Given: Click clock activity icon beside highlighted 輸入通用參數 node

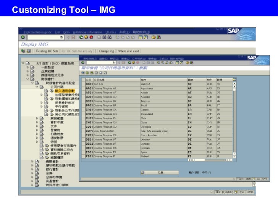Looking at the screenshot, I should coord(52,91).
